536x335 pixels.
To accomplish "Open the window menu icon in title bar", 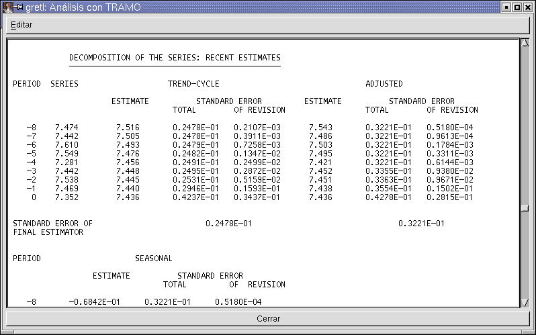I will [x=8, y=7].
